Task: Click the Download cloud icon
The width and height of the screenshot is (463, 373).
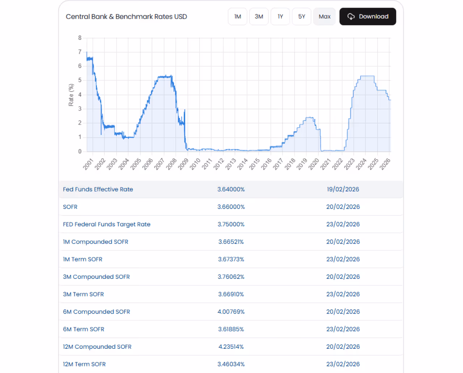Action: (351, 16)
